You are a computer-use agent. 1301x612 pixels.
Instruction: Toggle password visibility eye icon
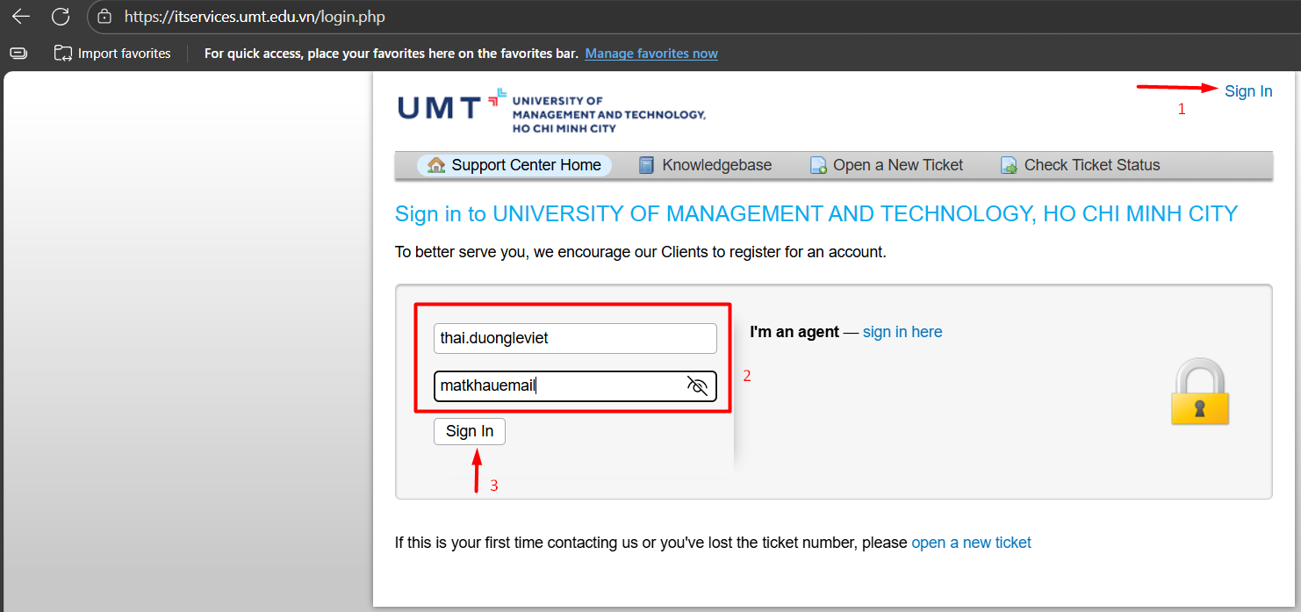[697, 385]
